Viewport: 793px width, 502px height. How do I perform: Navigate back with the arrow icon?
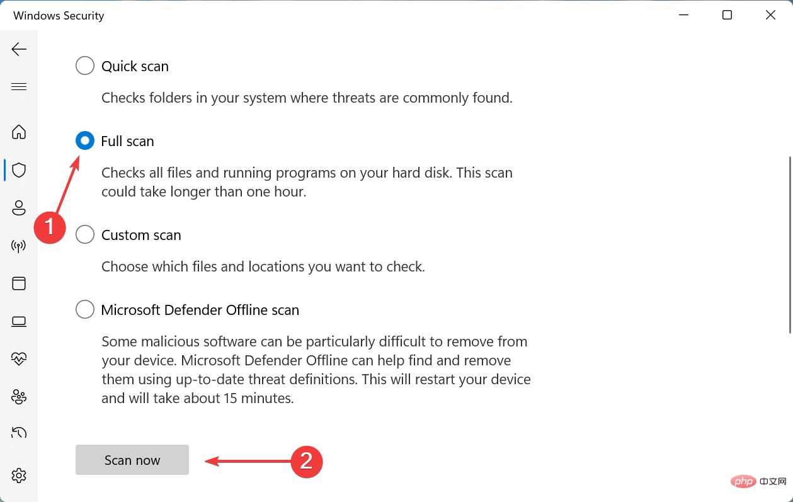pos(20,49)
